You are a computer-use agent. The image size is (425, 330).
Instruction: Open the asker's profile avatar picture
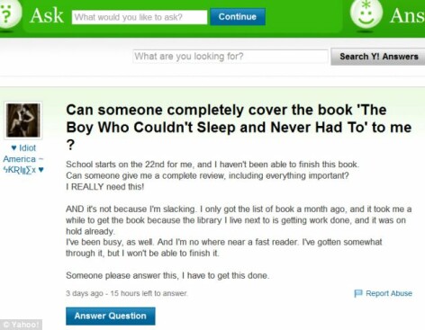point(23,120)
